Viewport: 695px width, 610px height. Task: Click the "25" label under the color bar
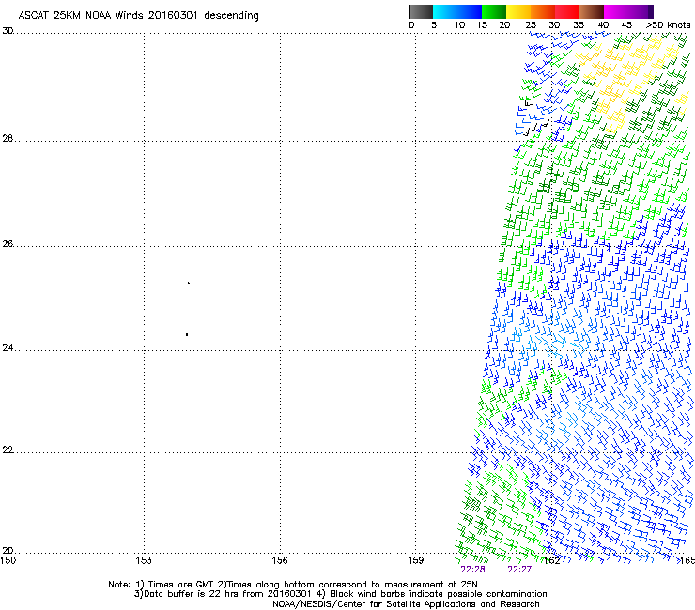[x=531, y=25]
